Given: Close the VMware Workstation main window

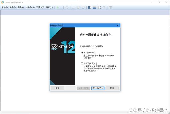Looking at the screenshot, I should tap(166, 2).
